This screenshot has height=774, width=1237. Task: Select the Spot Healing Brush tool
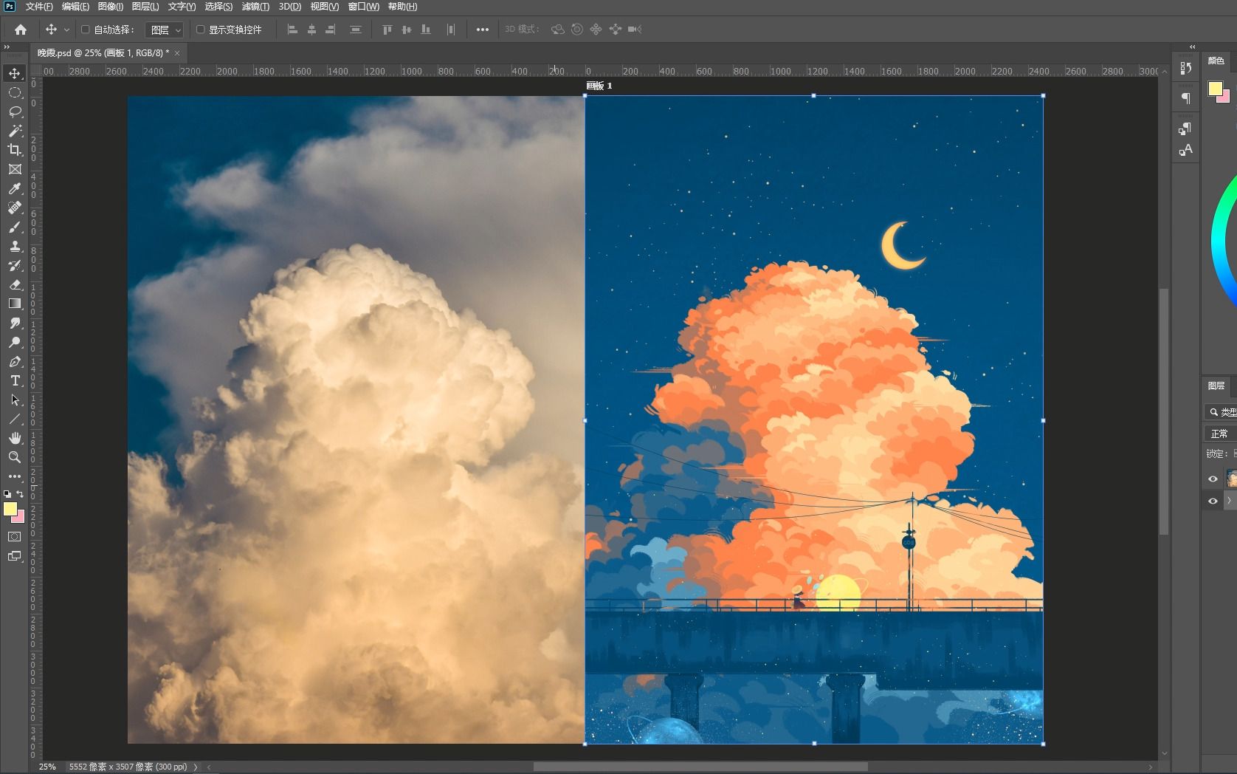(x=15, y=208)
